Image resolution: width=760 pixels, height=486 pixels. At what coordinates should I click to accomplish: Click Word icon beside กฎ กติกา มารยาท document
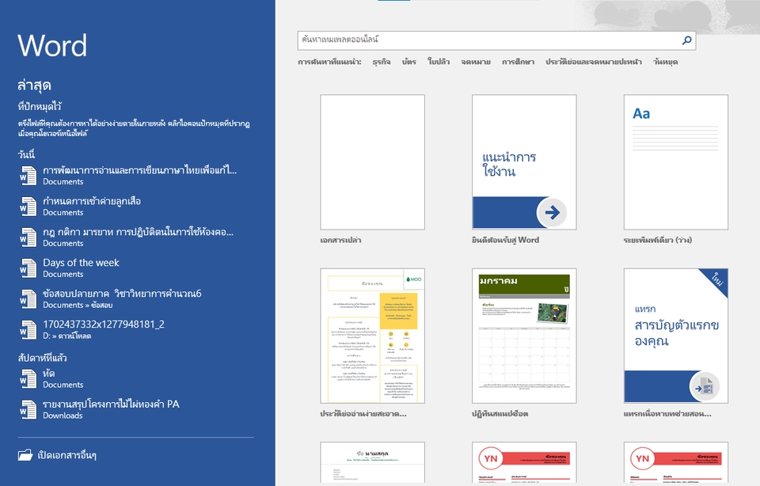28,237
